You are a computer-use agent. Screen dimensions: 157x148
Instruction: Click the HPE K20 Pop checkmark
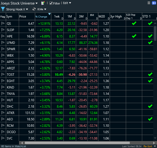point(134,36)
